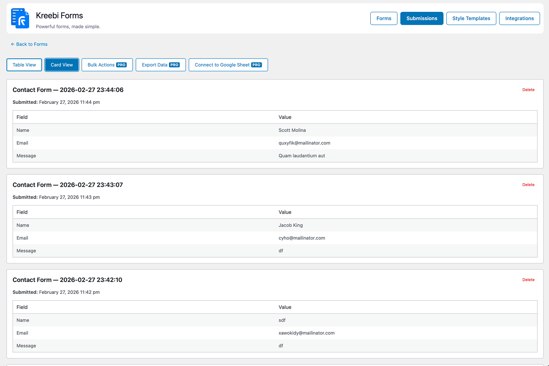Click the Kreebi Forms logo icon
The height and width of the screenshot is (366, 549).
pyautogui.click(x=20, y=18)
